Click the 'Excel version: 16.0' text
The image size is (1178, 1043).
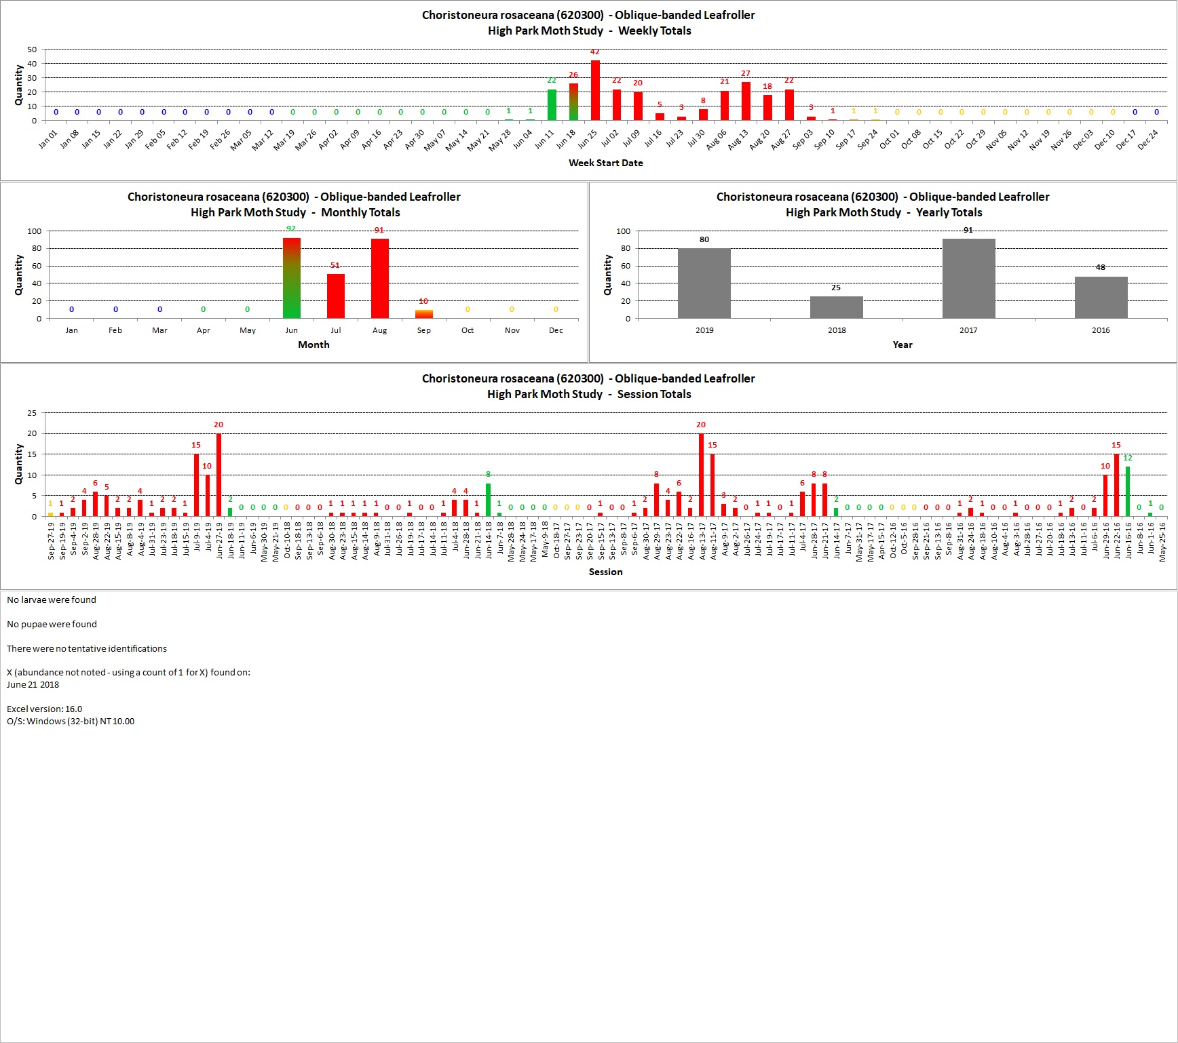tap(44, 709)
